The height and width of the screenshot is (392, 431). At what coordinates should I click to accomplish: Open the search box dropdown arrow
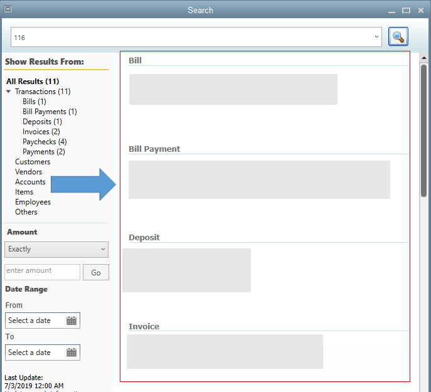376,36
